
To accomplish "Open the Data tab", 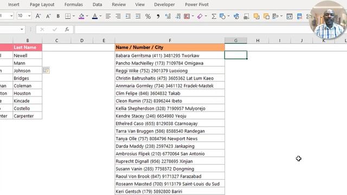I will (x=98, y=4).
